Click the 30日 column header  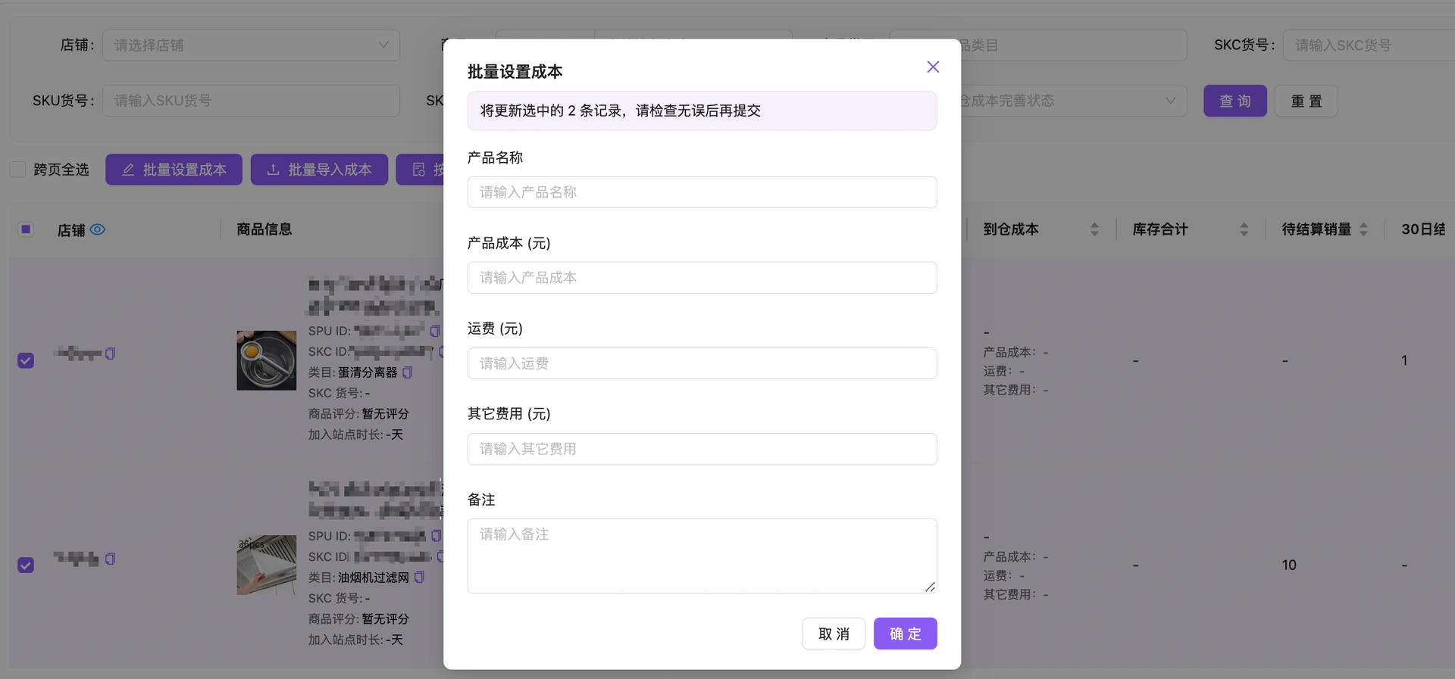[1423, 229]
